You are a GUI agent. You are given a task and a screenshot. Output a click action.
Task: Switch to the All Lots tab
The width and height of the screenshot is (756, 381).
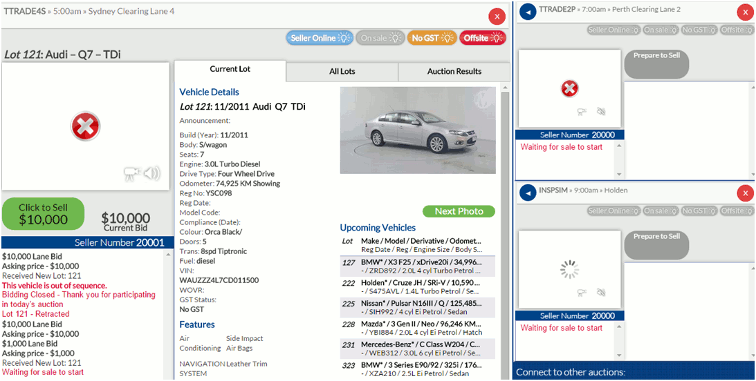[342, 71]
